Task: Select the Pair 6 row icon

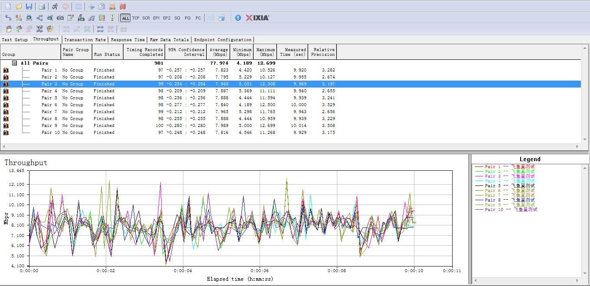Action: tap(6, 105)
